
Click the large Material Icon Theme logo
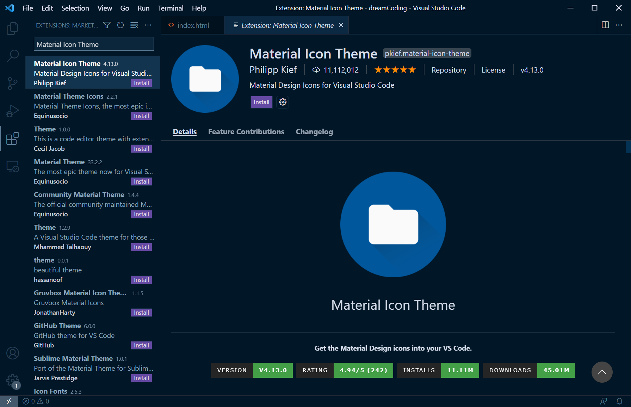click(x=393, y=224)
